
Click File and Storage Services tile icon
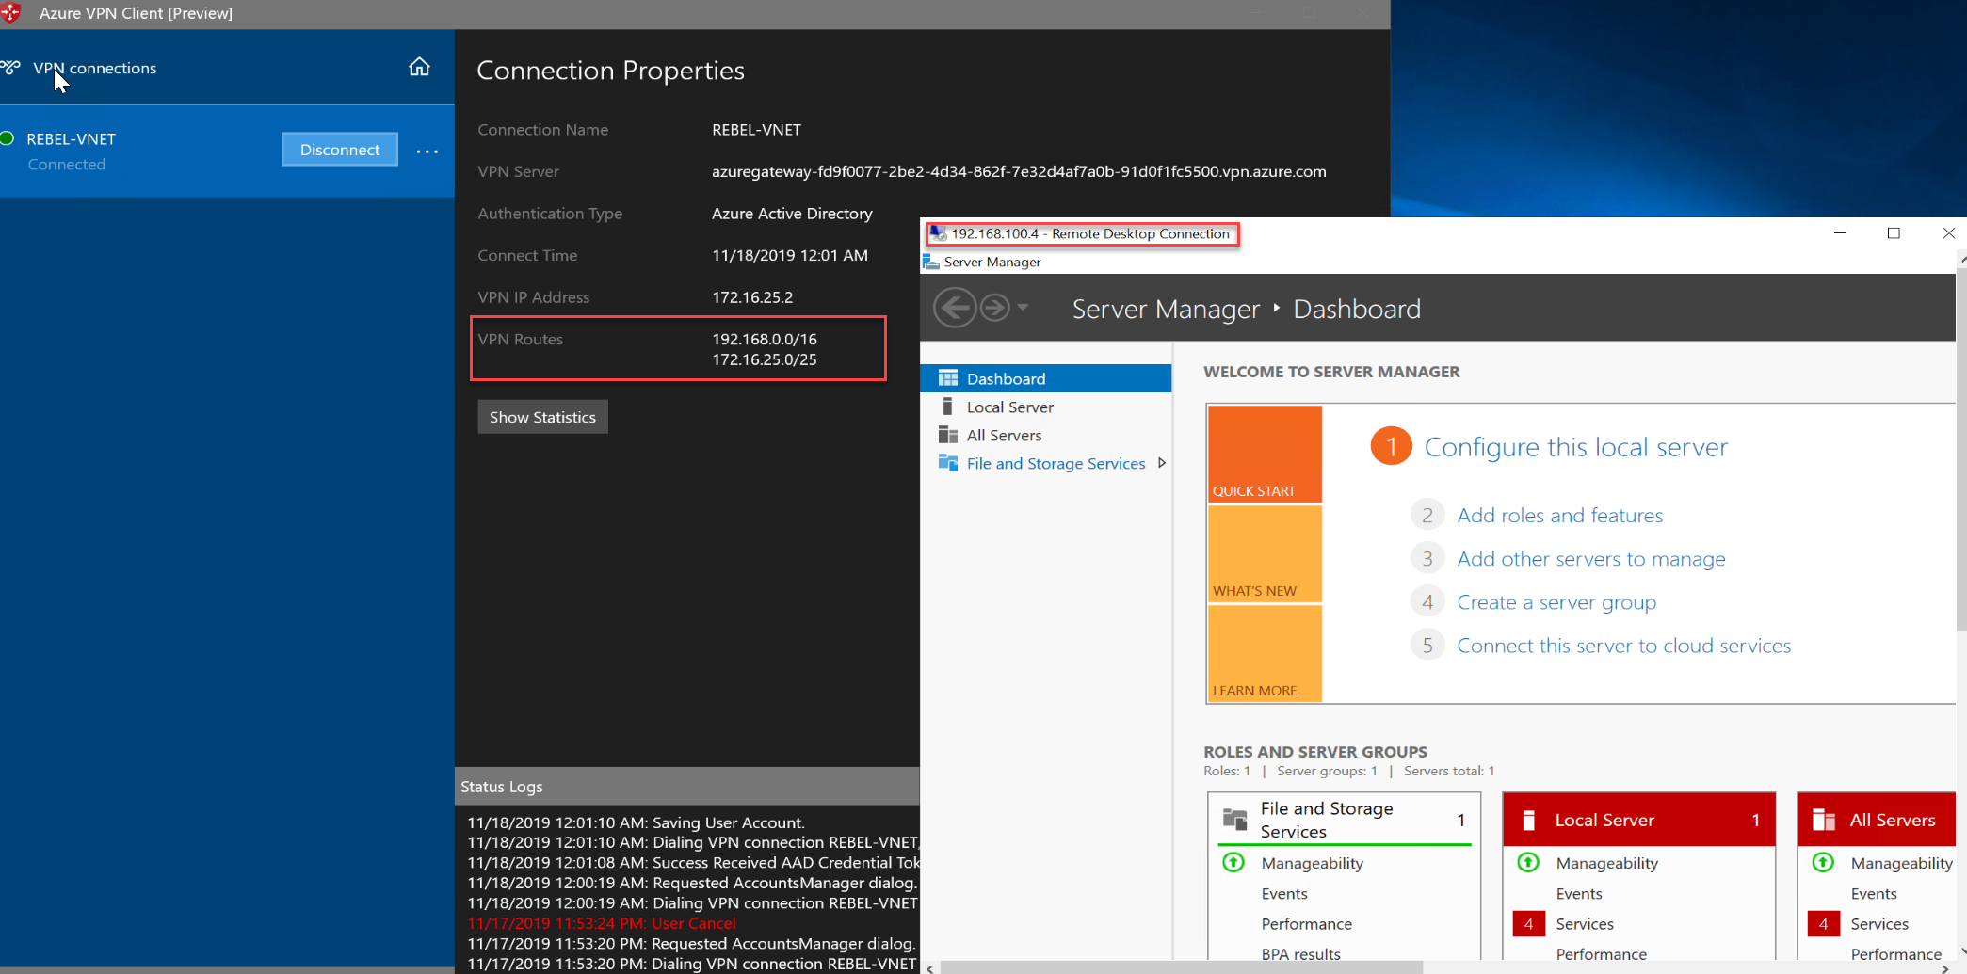(x=1234, y=818)
